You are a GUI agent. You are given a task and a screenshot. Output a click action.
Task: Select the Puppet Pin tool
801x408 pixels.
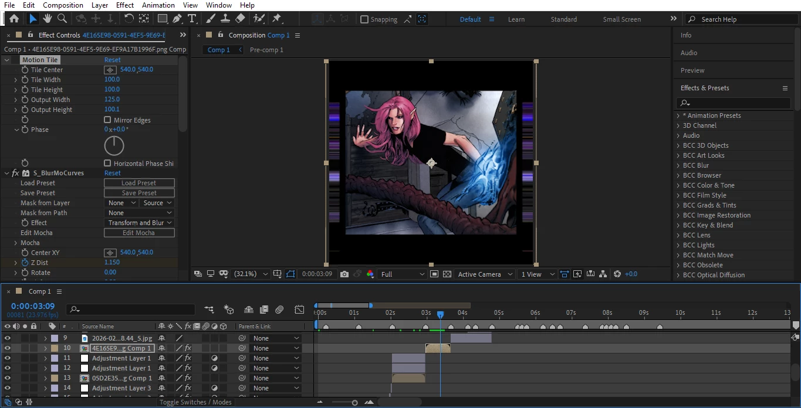tap(276, 19)
